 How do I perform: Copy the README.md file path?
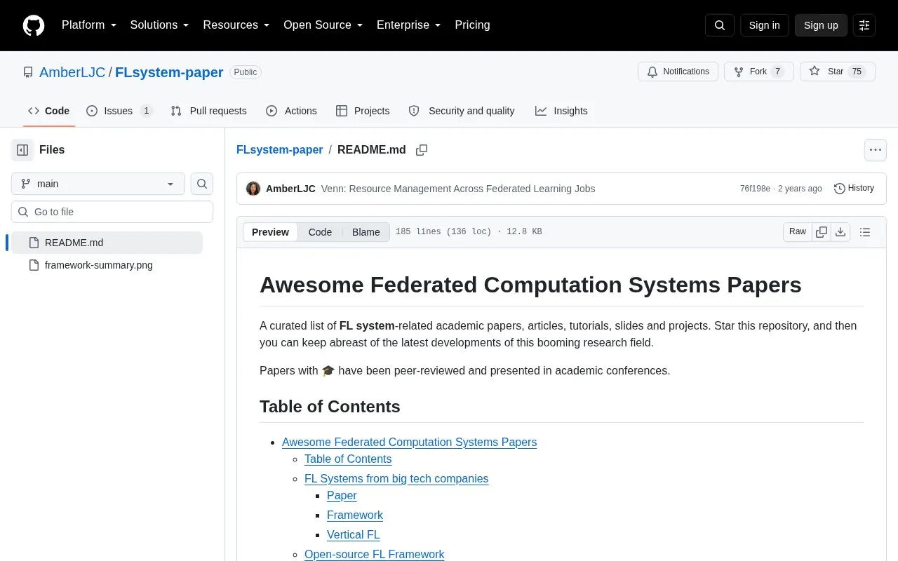click(422, 150)
